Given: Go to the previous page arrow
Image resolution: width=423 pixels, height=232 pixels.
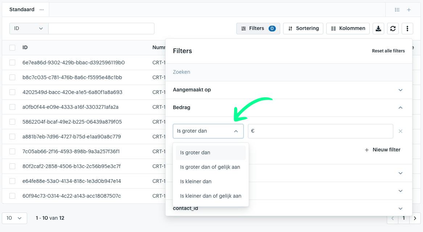Looking at the screenshot, I should 393,218.
